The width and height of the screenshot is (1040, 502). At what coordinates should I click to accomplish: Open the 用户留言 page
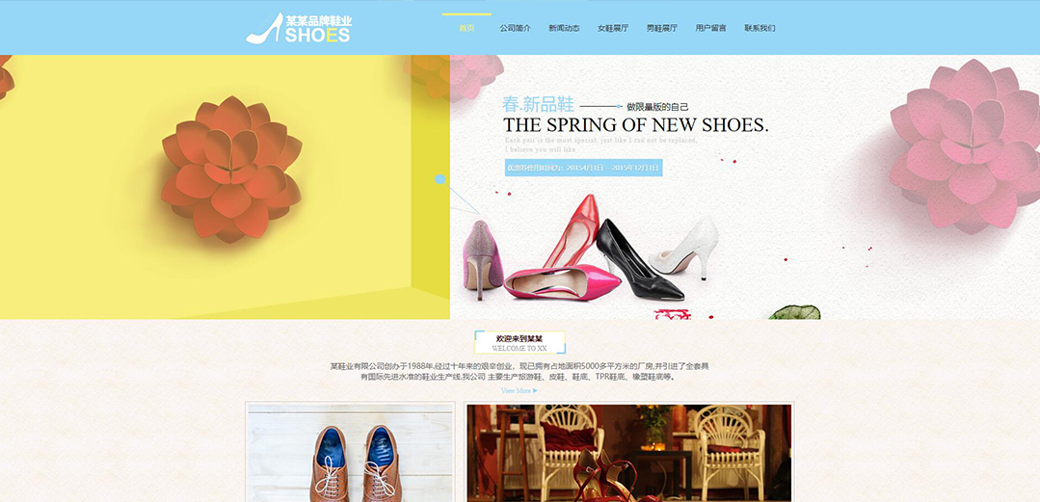point(710,29)
